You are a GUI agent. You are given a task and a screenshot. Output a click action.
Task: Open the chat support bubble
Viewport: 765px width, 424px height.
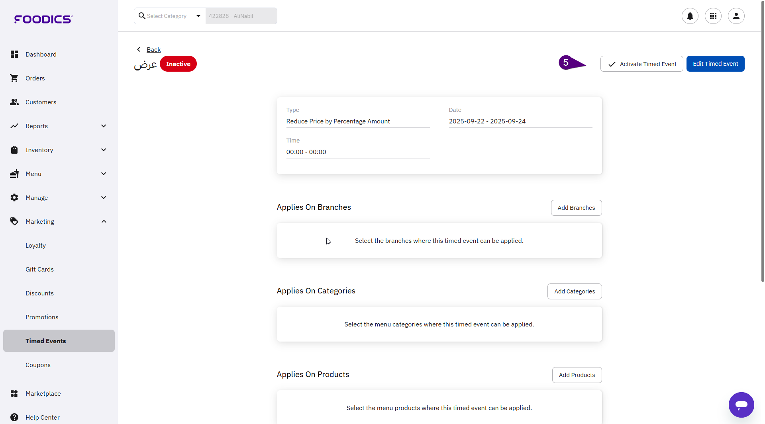[741, 405]
